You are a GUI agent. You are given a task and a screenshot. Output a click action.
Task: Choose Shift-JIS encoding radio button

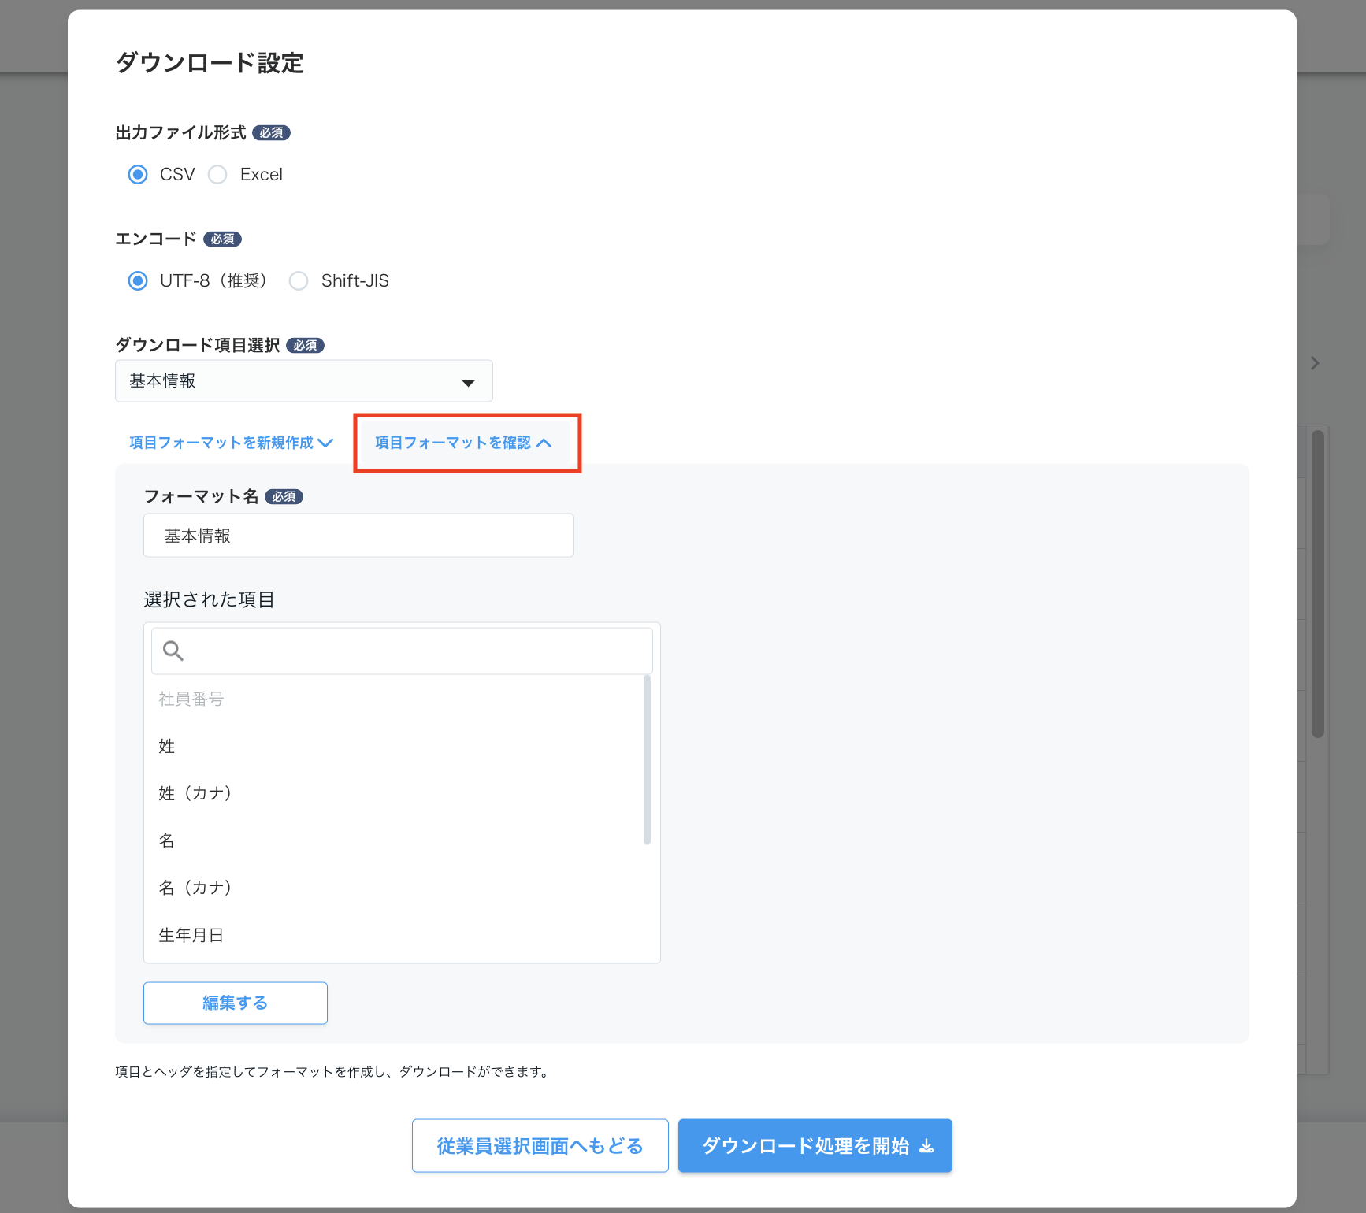pyautogui.click(x=299, y=280)
